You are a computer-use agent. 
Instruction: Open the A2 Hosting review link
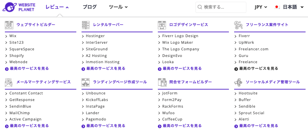[x=96, y=56]
